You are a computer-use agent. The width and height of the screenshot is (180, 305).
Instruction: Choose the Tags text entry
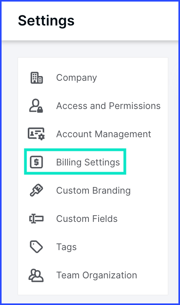pos(67,247)
